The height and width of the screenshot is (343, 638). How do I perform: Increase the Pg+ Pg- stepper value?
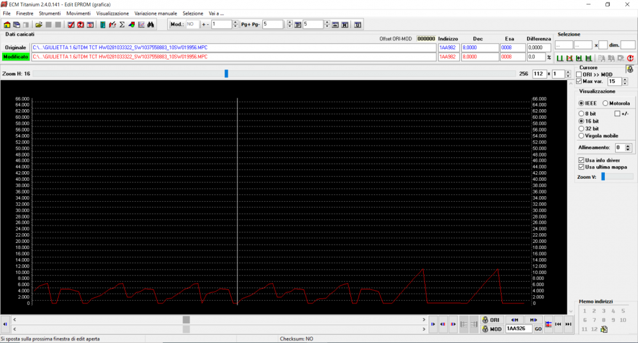click(x=290, y=22)
